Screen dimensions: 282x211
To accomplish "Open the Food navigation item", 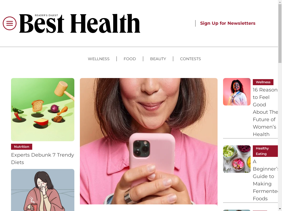I will pos(130,59).
